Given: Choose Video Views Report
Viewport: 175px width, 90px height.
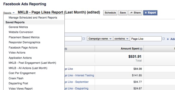Looking at the screenshot, I should pos(21,88).
